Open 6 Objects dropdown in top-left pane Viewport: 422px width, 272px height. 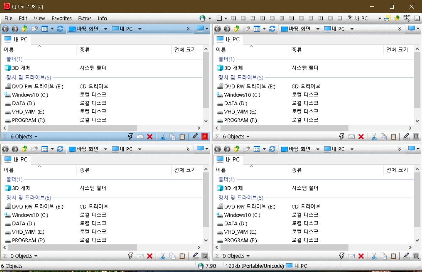24,137
